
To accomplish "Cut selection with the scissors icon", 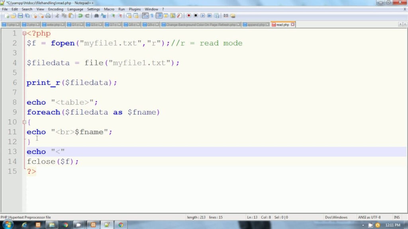I will pos(57,16).
